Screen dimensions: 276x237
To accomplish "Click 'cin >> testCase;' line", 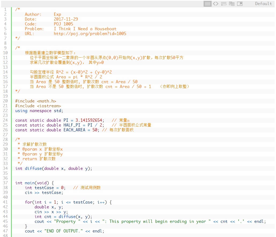I will pos(44,193).
